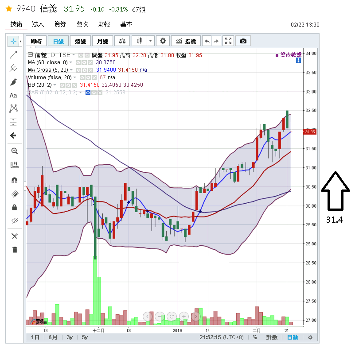
Task: Select the 週線 weekly interval
Action: coord(80,41)
